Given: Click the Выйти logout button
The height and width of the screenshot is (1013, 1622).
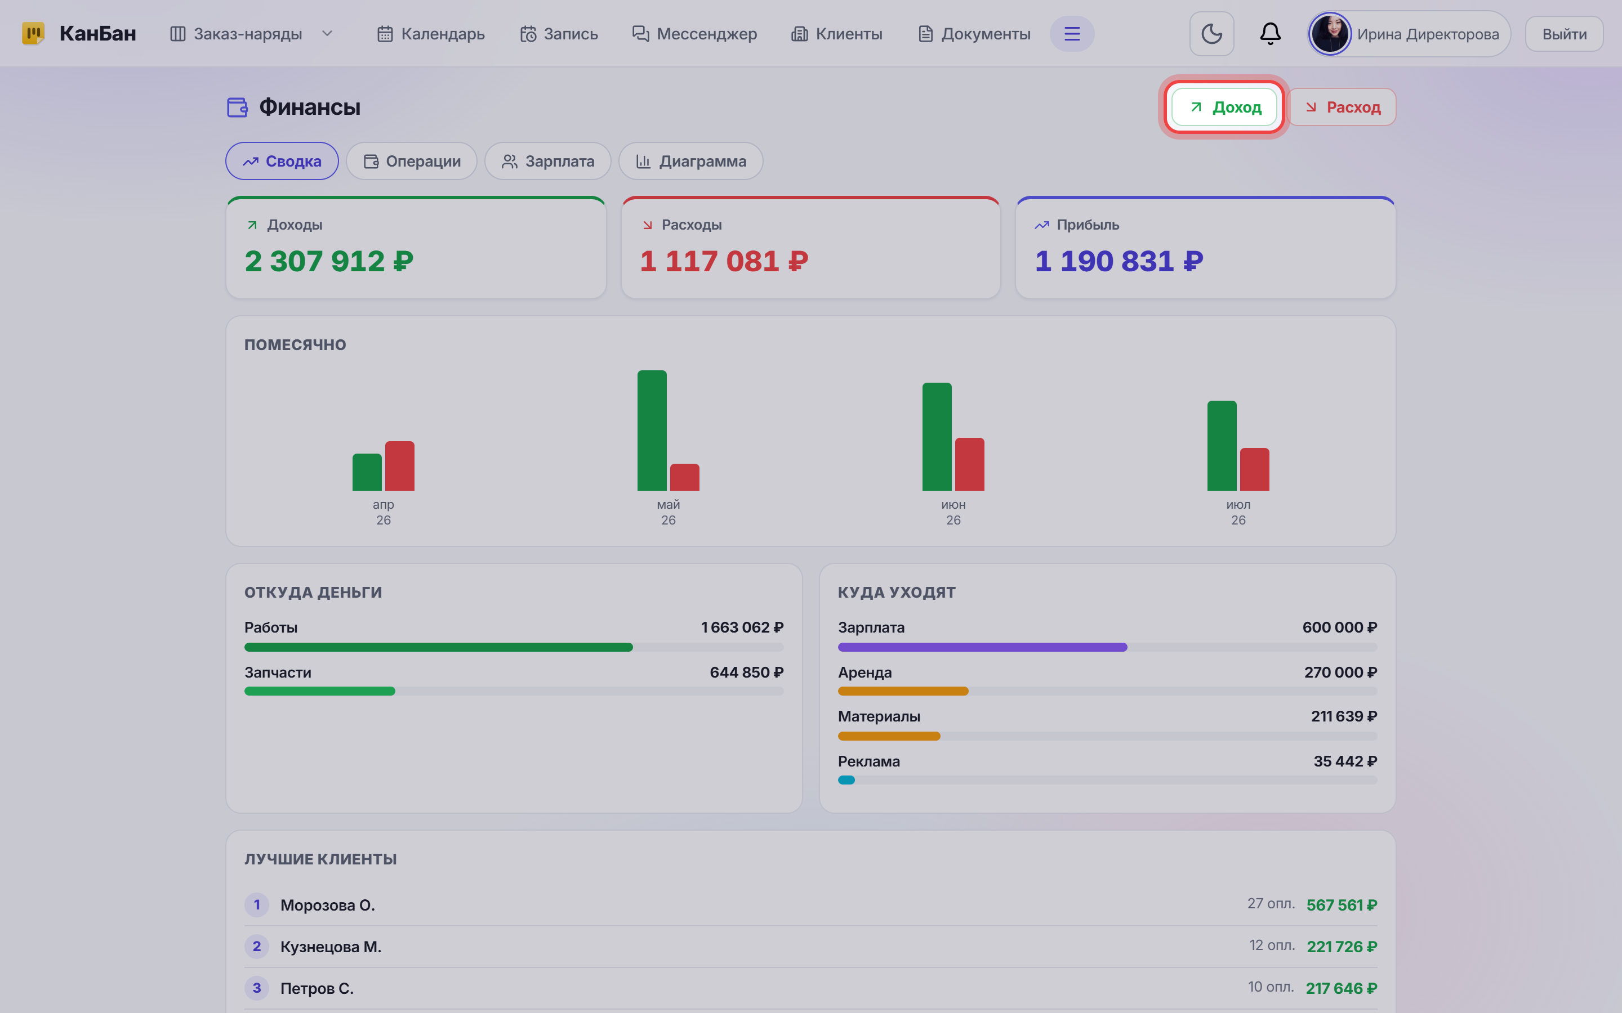Looking at the screenshot, I should coord(1563,34).
